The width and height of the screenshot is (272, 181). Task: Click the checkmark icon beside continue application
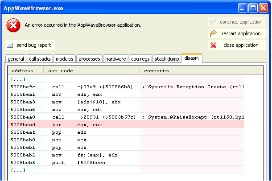213,22
